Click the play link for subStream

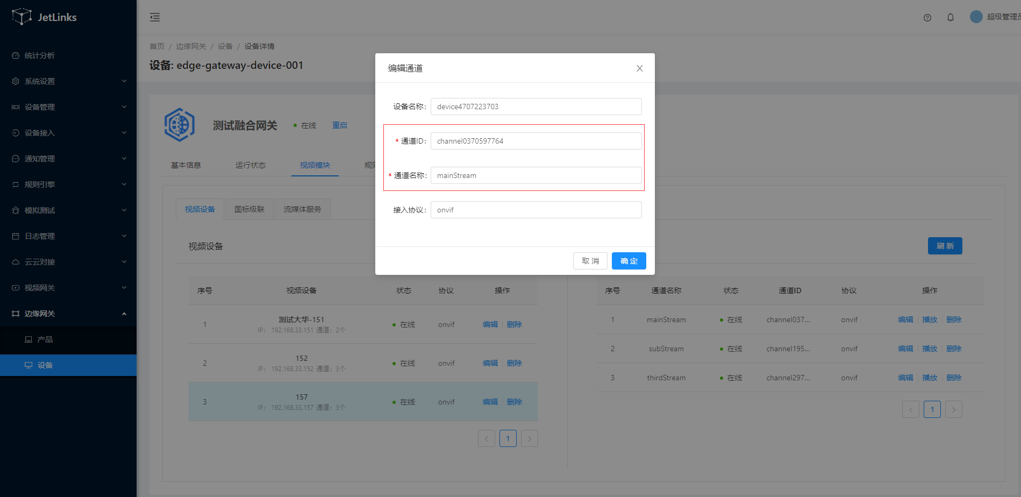pyautogui.click(x=930, y=349)
